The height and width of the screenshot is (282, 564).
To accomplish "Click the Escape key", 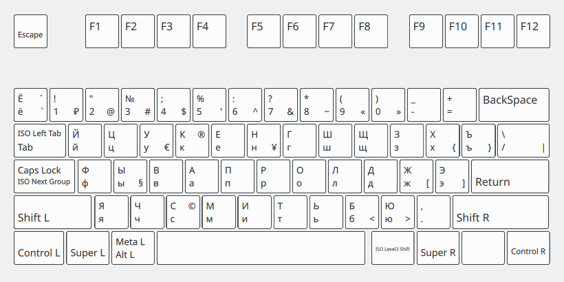I will pos(30,31).
